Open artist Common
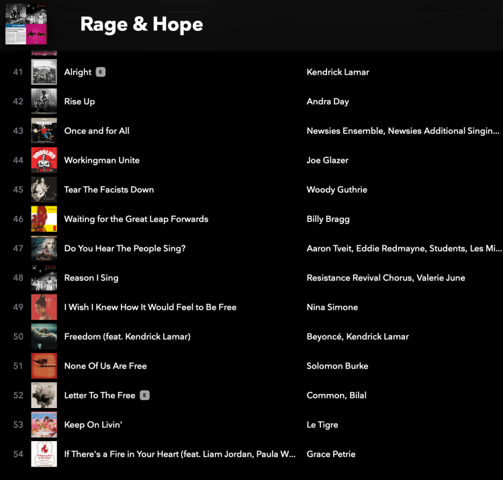Image resolution: width=503 pixels, height=480 pixels. click(326, 395)
